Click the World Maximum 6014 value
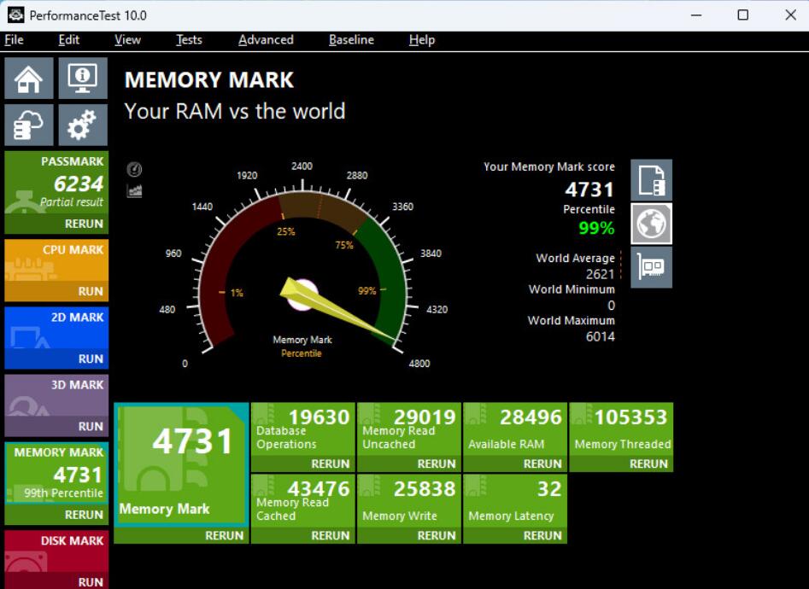The height and width of the screenshot is (589, 809). pos(600,336)
